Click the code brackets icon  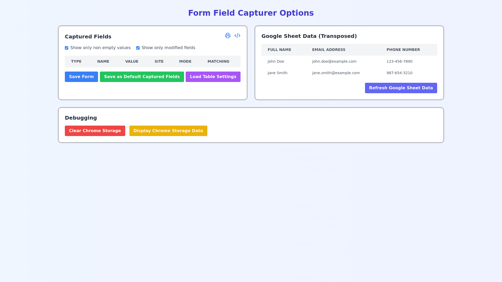[x=237, y=36]
